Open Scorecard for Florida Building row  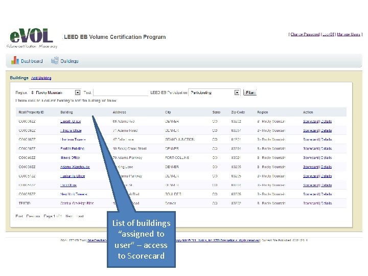tap(311, 149)
